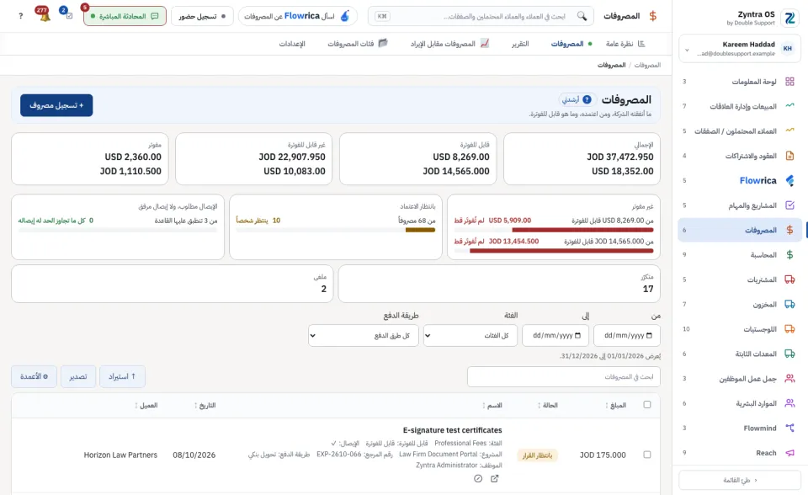Click the Zyntra OS logo icon

click(x=789, y=18)
